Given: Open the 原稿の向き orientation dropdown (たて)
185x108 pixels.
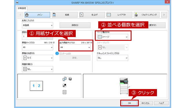Looking at the screenshot, I should click(38, 58).
